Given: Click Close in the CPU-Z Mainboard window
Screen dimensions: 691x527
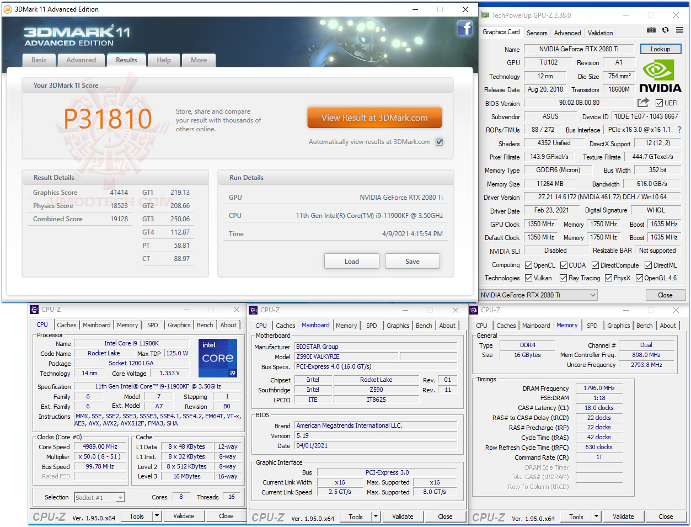Looking at the screenshot, I should tap(445, 517).
